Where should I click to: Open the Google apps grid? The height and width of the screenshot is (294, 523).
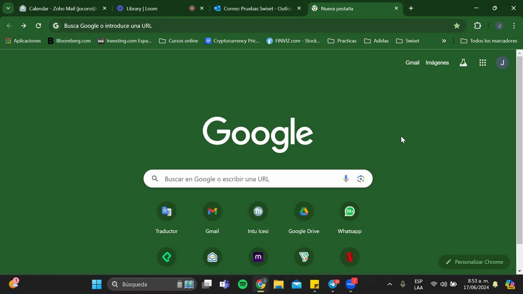pos(483,62)
